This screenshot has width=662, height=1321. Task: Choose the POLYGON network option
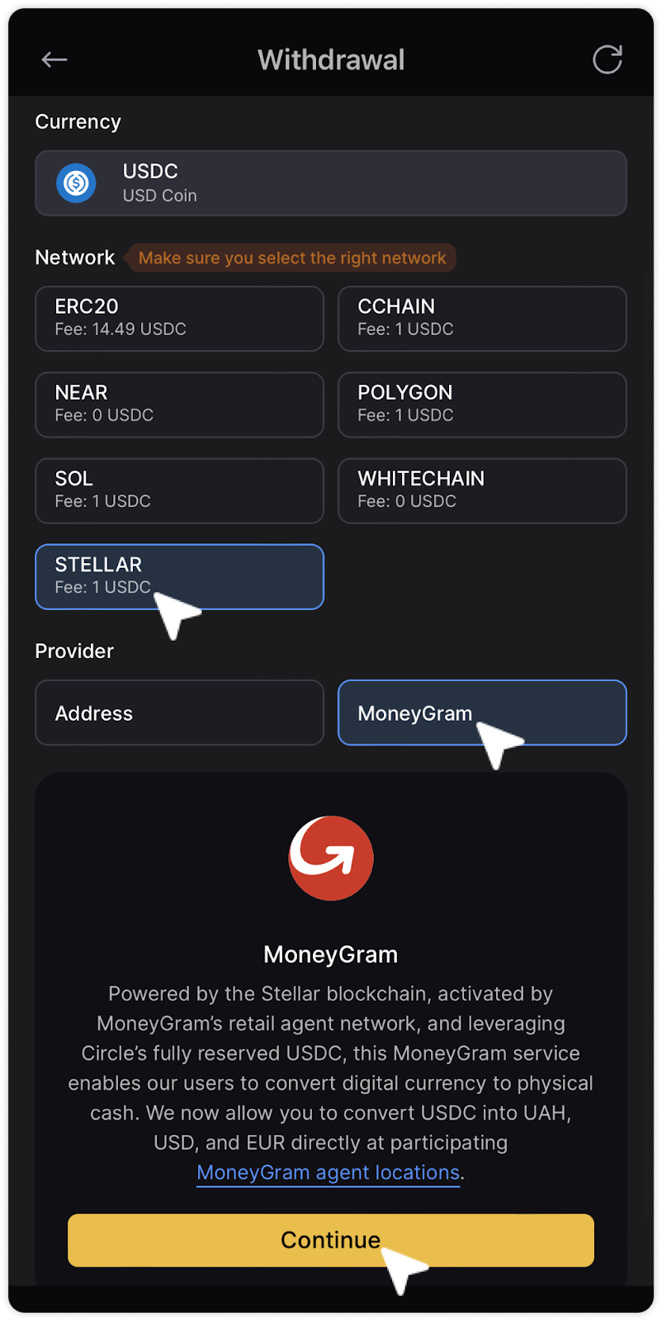482,405
